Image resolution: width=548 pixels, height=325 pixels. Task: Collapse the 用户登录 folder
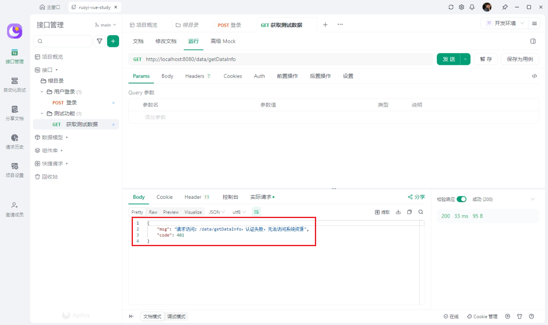[x=42, y=92]
